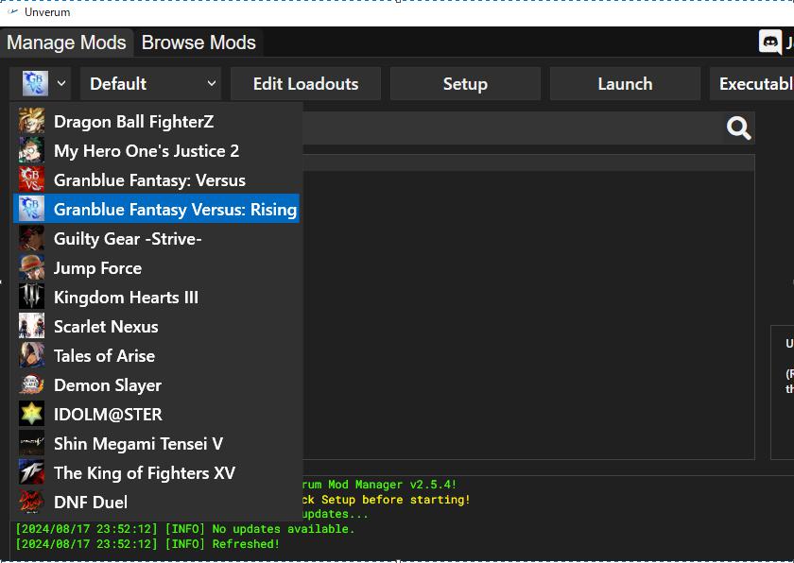This screenshot has width=794, height=563.
Task: Select the Kingdom Hearts III game icon
Action: coord(31,297)
